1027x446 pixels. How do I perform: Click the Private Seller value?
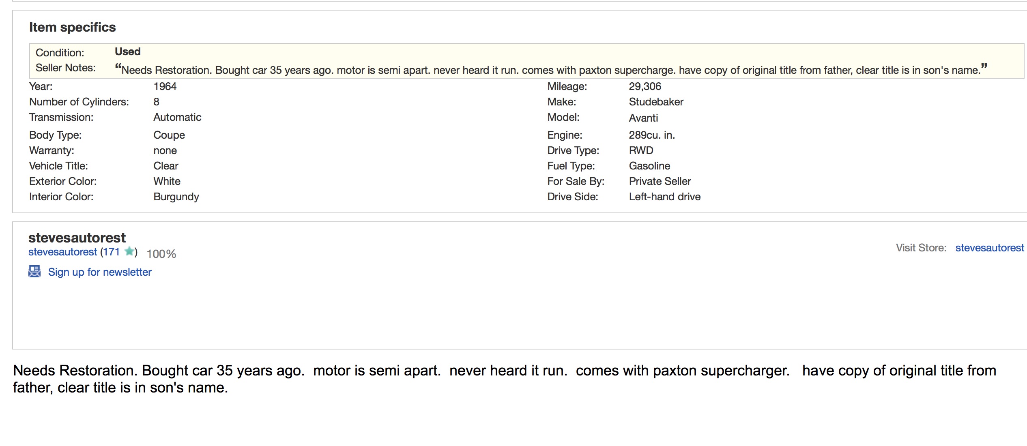[x=660, y=181]
